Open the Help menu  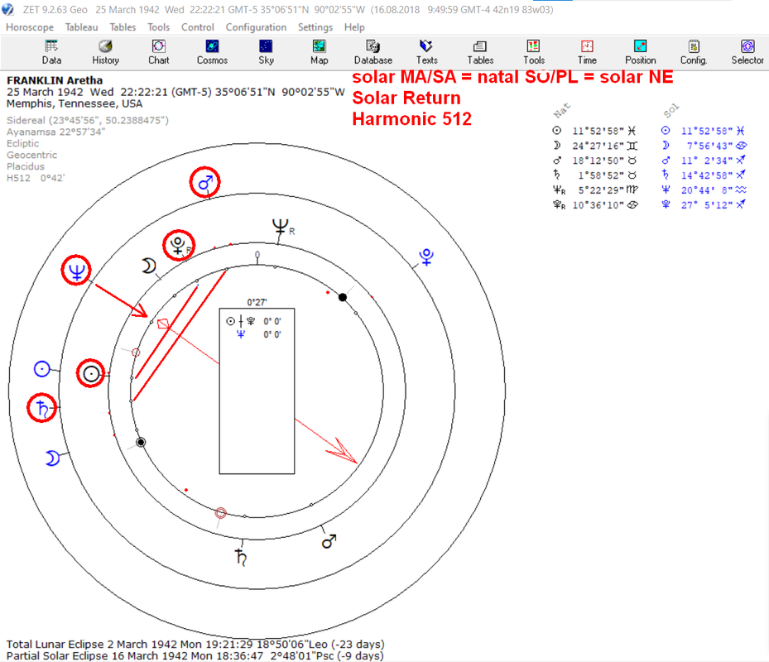[354, 27]
